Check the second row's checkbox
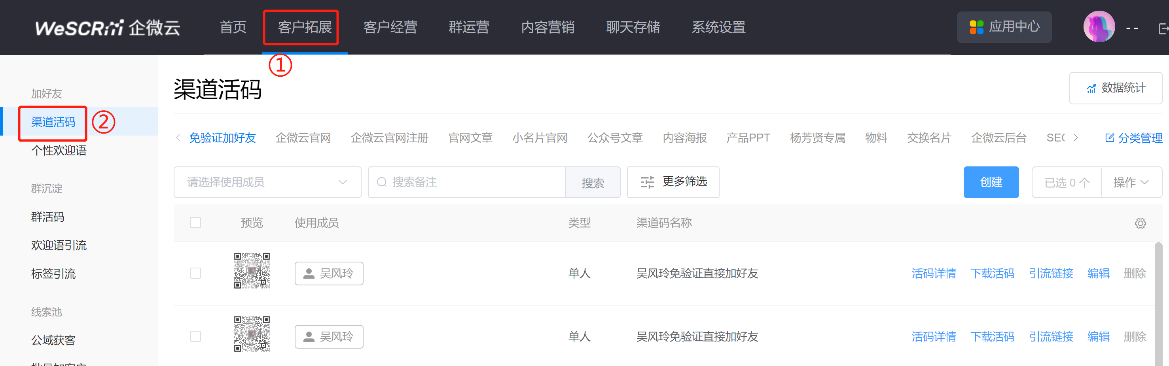 (195, 336)
